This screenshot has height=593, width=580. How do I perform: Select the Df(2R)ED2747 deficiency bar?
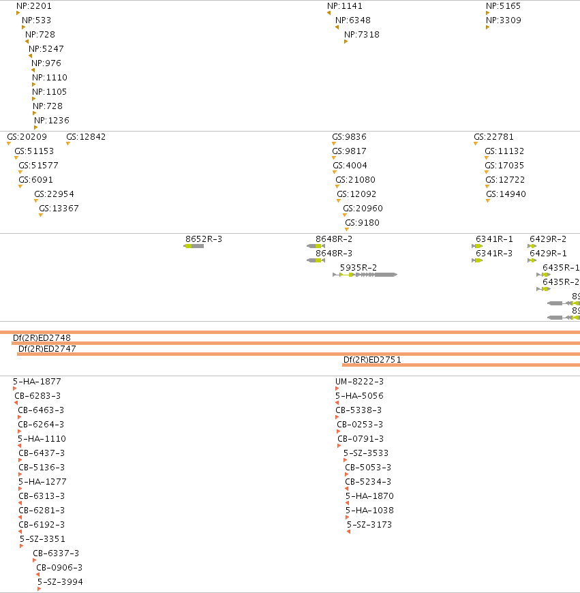(299, 354)
